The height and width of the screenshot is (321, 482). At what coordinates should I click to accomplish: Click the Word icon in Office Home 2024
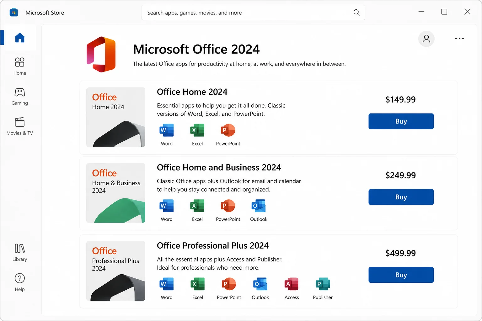tap(167, 130)
